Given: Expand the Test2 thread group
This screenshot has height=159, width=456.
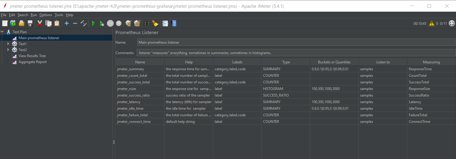Looking at the screenshot, I should click(x=8, y=50).
